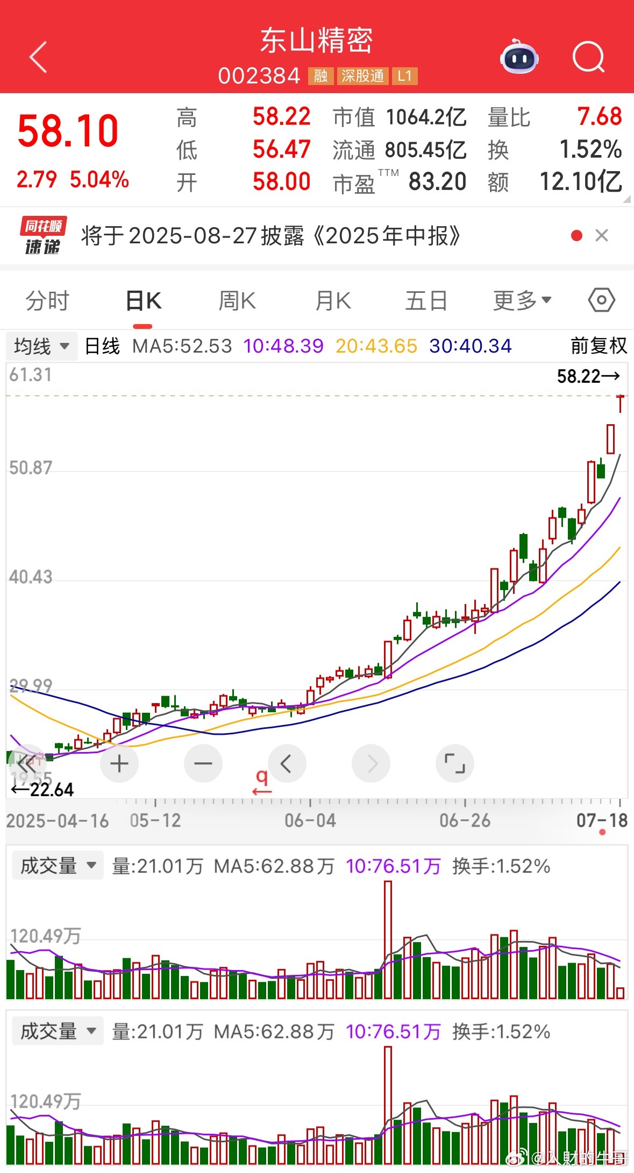Expand quote details corner triangle

[627, 199]
